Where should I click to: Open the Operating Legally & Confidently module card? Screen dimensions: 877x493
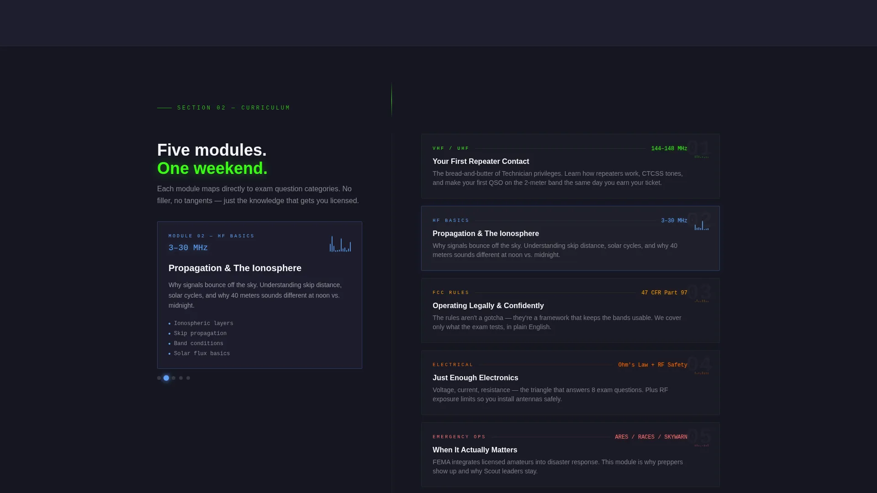pyautogui.click(x=570, y=310)
